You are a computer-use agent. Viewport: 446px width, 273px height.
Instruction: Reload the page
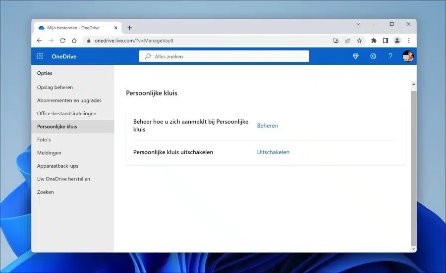62,41
